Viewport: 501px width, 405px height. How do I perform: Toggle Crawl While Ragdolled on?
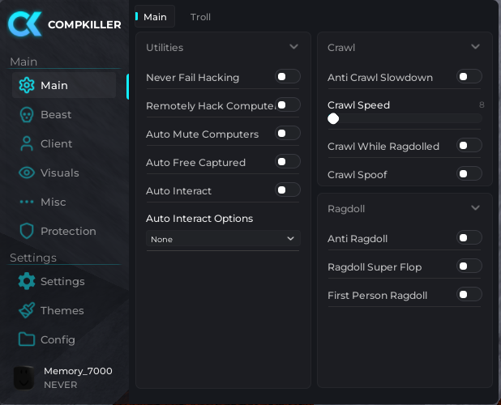point(469,146)
